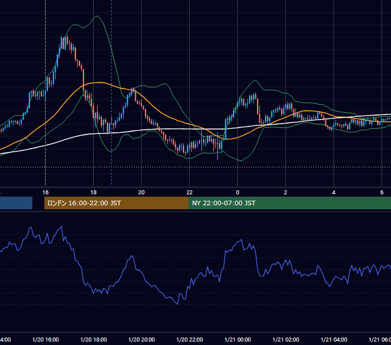The image size is (391, 345).
Task: Click the '2' label on the upper time axis
Action: (286, 193)
